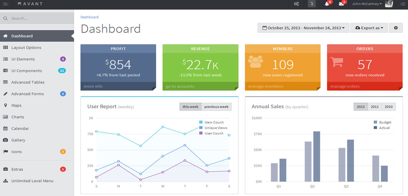Open notifications bell icon
This screenshot has height=196, width=408.
click(x=327, y=4)
